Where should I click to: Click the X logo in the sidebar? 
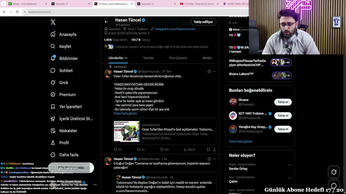click(x=53, y=22)
